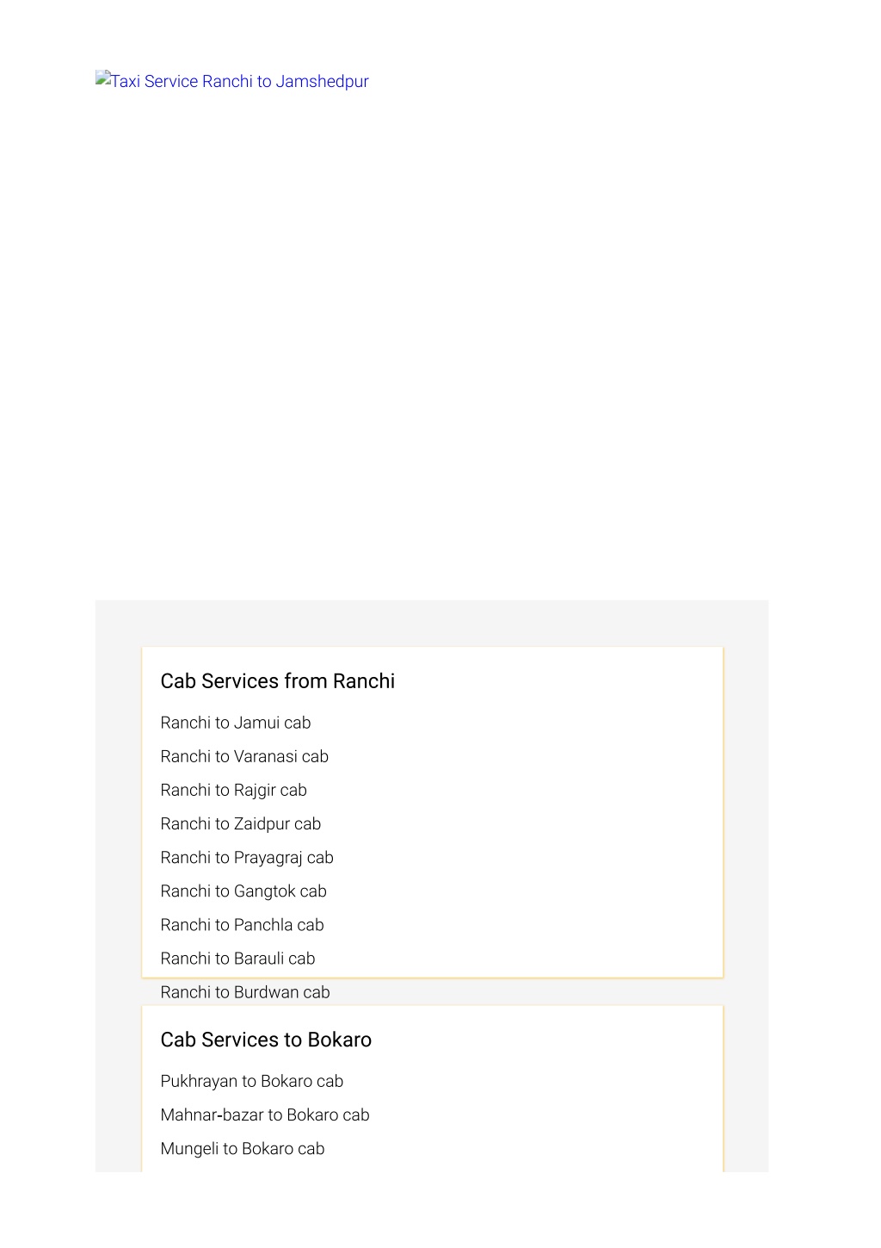Click Ranchi to Burdwan cab
The image size is (881, 1248).
(245, 992)
